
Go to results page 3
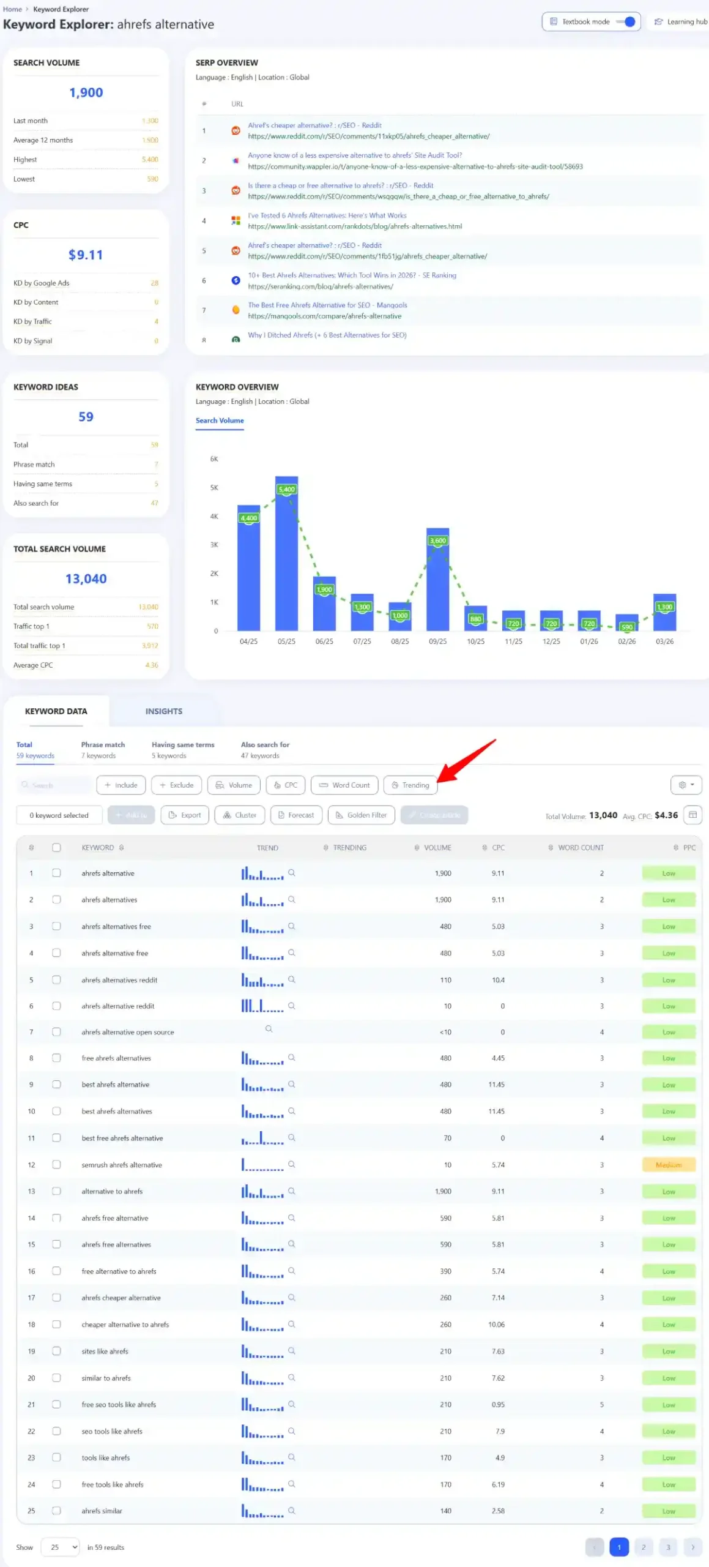pyautogui.click(x=668, y=1547)
